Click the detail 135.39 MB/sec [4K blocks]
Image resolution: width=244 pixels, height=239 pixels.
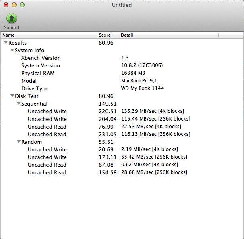pyautogui.click(x=153, y=111)
